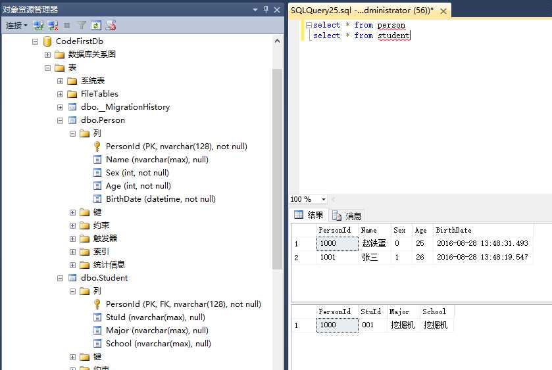Click the Object Explorer vertical scrollbar thumb
Viewport: 552px width, 370px height.
pos(278,169)
